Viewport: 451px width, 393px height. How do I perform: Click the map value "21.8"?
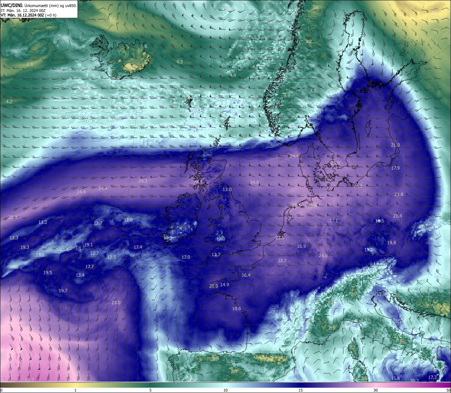tap(399, 195)
